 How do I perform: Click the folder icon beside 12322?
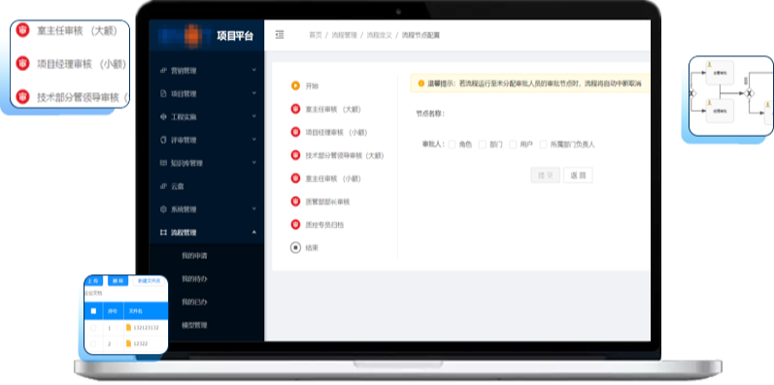click(x=129, y=343)
